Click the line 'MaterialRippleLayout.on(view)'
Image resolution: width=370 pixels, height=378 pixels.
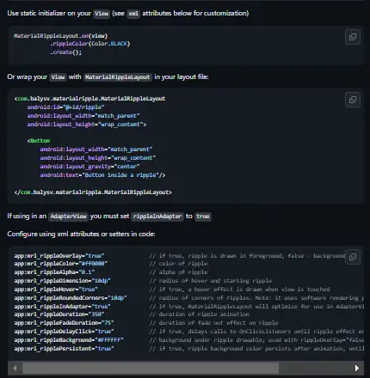pyautogui.click(x=61, y=36)
